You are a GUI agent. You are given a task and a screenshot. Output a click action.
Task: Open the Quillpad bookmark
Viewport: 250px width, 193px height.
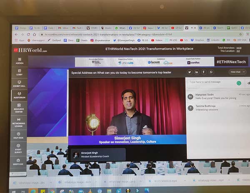[54, 40]
